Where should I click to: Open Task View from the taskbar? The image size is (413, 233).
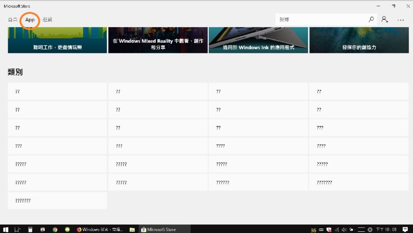click(17, 230)
